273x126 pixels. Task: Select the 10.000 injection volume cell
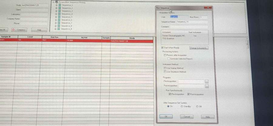[x=84, y=40]
